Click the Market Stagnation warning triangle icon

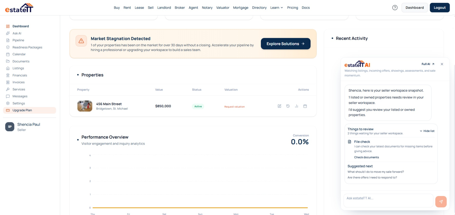pos(81,41)
